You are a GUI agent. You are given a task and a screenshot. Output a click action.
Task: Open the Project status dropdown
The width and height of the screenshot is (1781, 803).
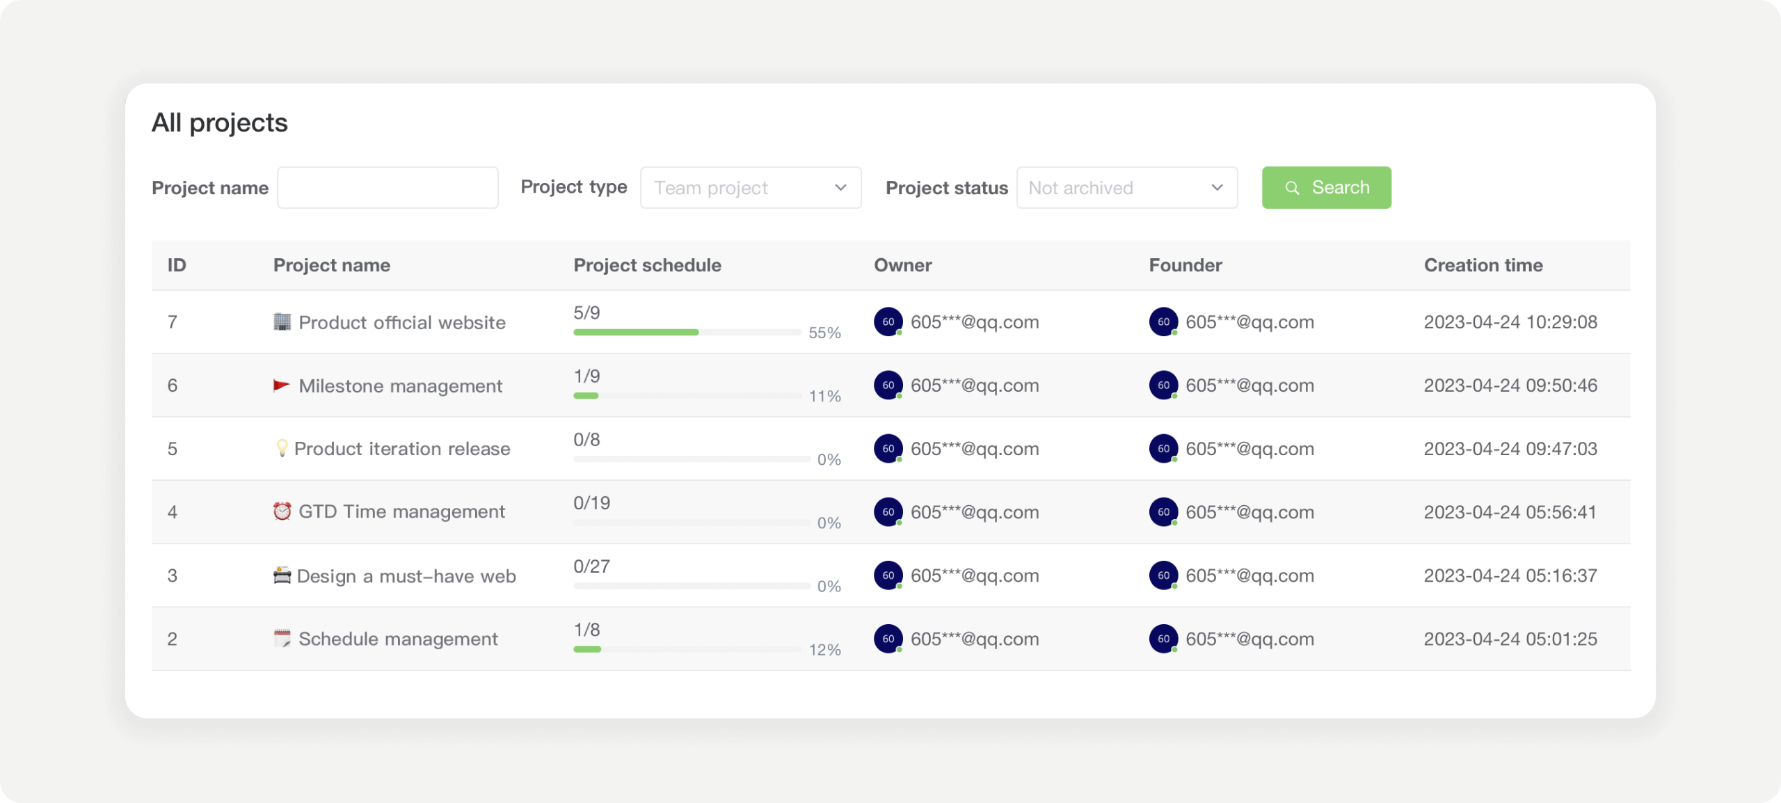coord(1126,188)
